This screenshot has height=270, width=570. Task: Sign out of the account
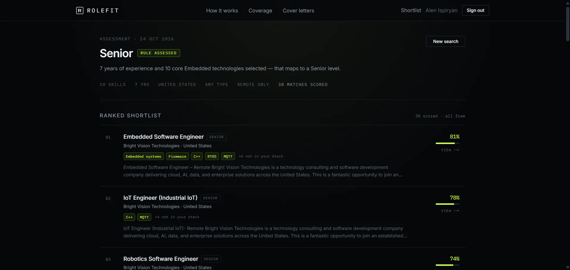(x=475, y=10)
